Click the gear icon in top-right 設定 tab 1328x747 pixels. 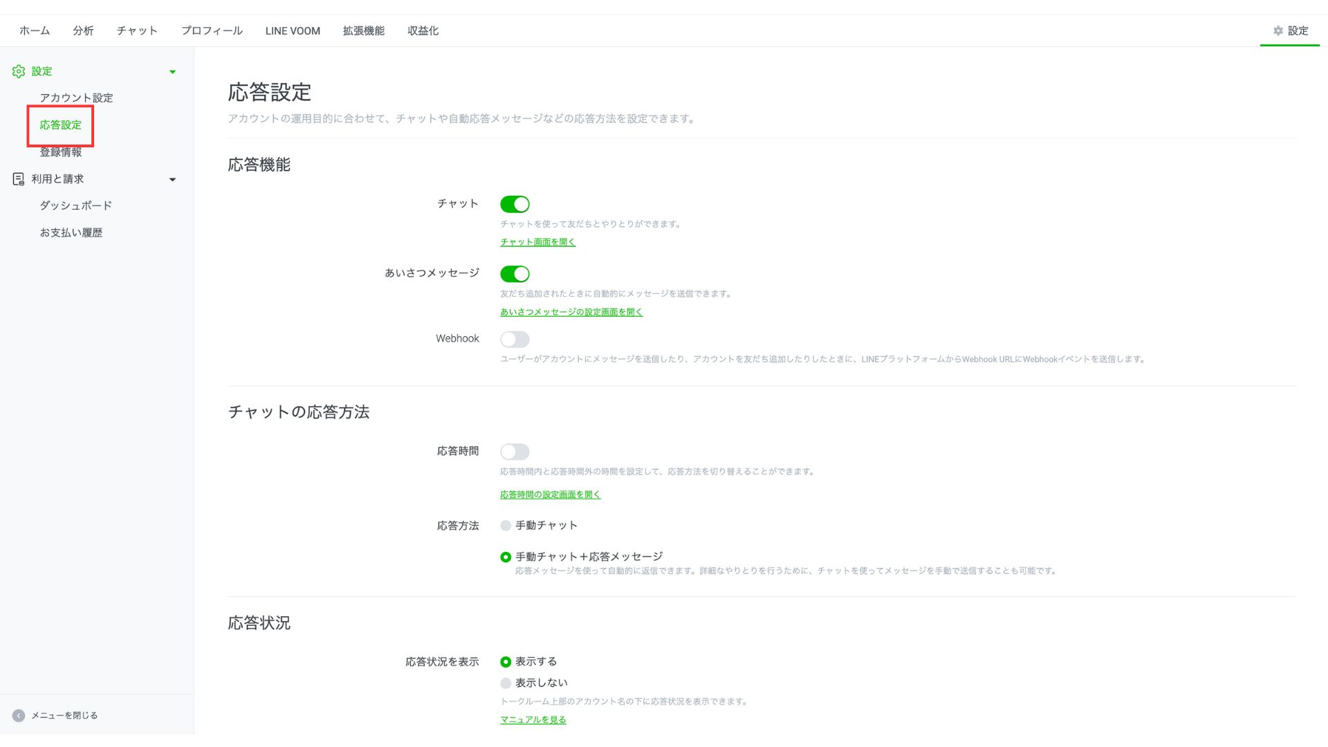[x=1278, y=31]
